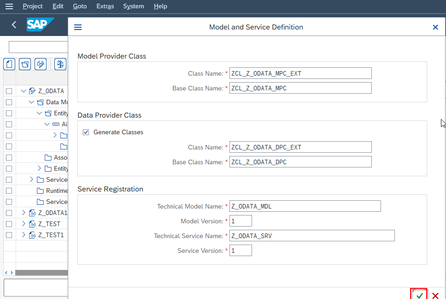
Task: Open the Project menu
Action: (x=33, y=6)
